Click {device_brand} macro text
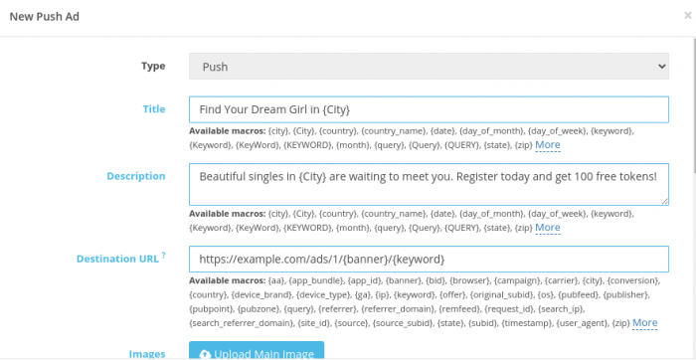Viewport: 696px width, 360px height. pos(261,294)
